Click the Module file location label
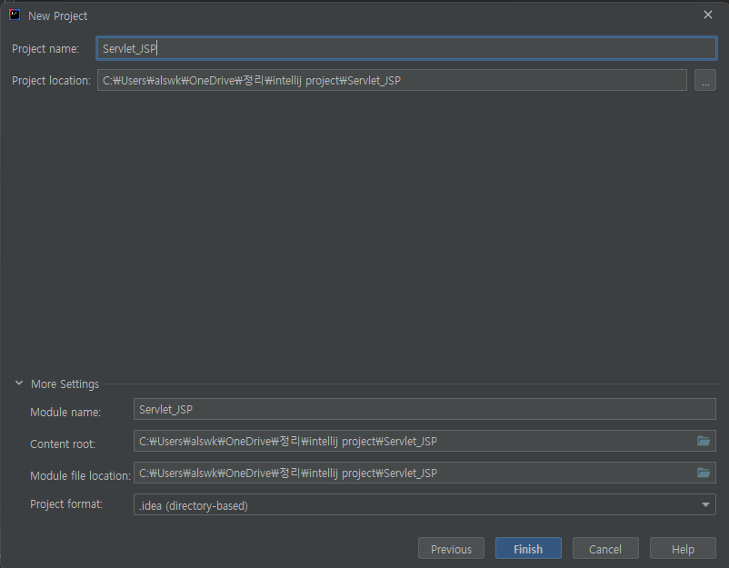The height and width of the screenshot is (568, 729). click(80, 475)
